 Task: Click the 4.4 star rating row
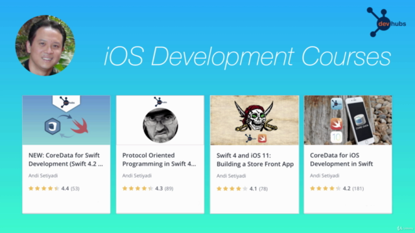click(54, 188)
